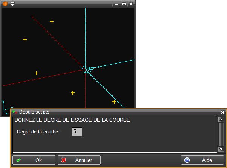
Task: Close the Depuis set pts dialog
Action: click(x=222, y=112)
